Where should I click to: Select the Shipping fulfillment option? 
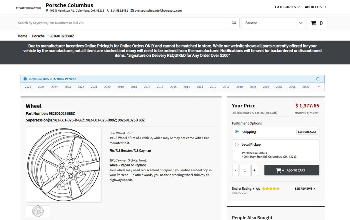point(237,132)
